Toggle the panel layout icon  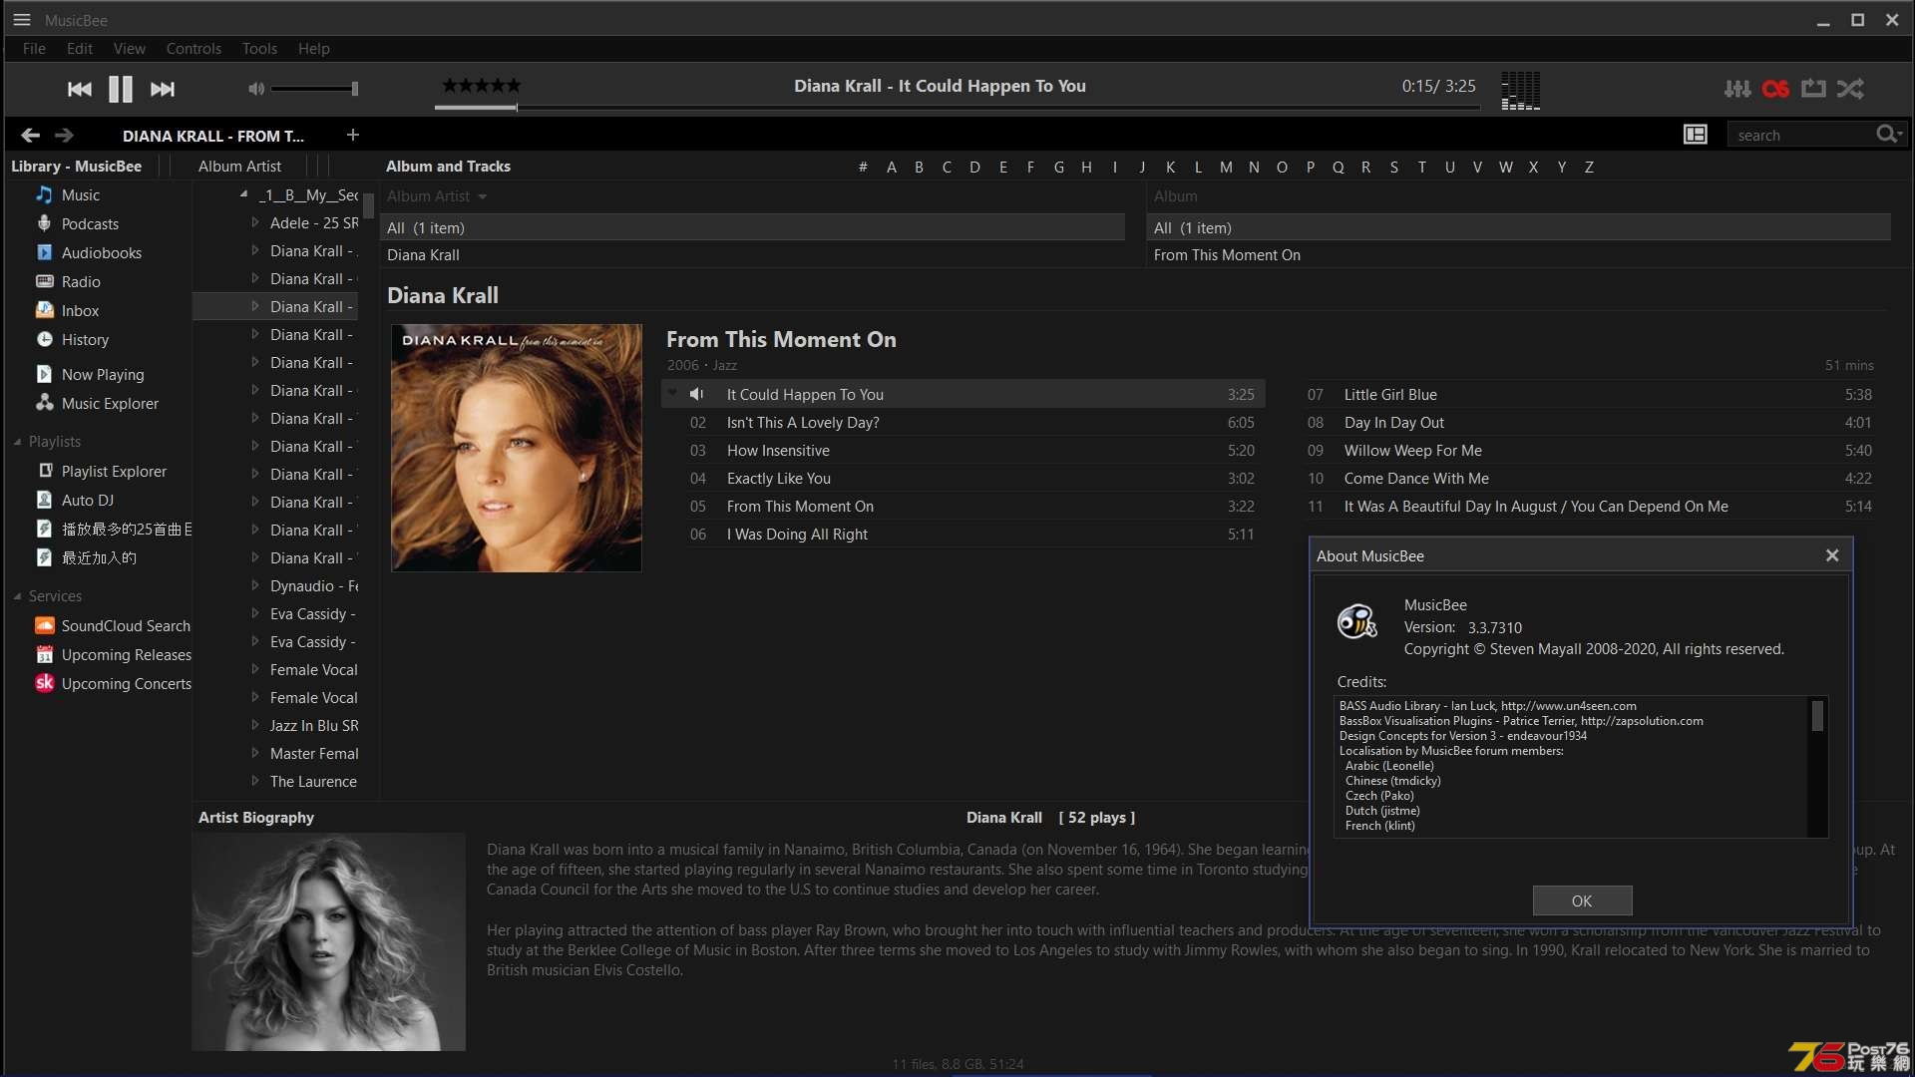click(1696, 135)
